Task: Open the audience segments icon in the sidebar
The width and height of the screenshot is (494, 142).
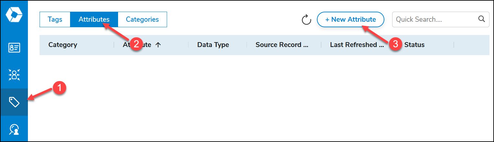Action: tap(14, 75)
